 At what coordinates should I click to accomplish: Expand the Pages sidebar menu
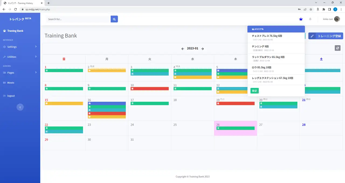tap(20, 73)
